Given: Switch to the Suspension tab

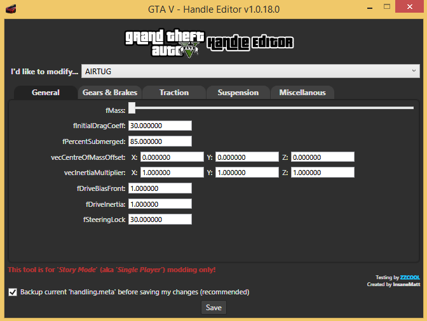Looking at the screenshot, I should pos(238,93).
